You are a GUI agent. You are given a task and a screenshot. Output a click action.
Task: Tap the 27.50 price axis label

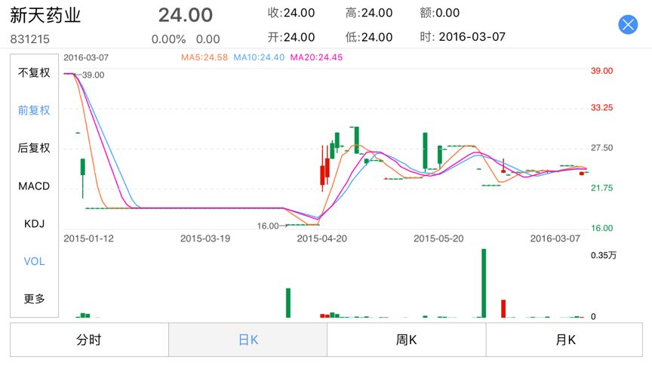tap(601, 148)
